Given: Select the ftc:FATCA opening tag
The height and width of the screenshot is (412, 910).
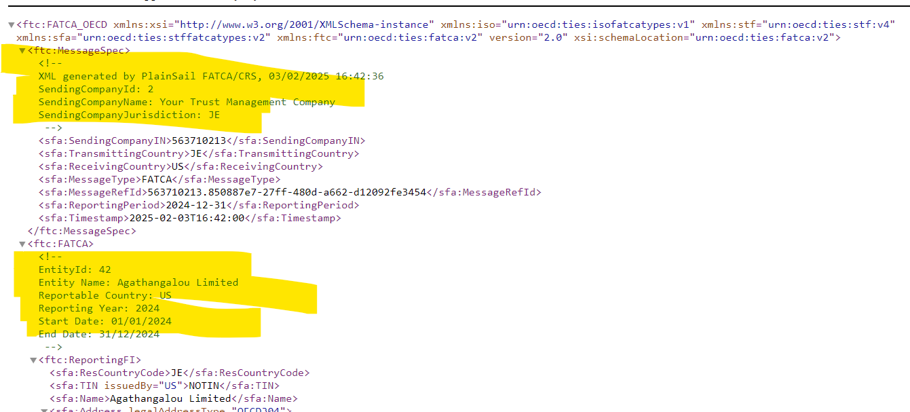Looking at the screenshot, I should (x=60, y=244).
